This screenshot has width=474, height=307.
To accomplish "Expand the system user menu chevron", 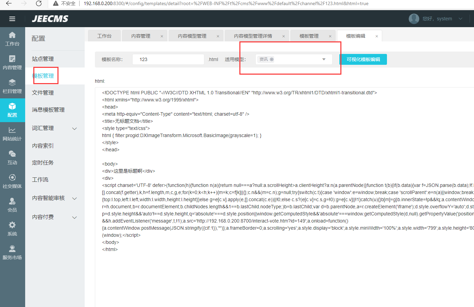I will pyautogui.click(x=460, y=19).
